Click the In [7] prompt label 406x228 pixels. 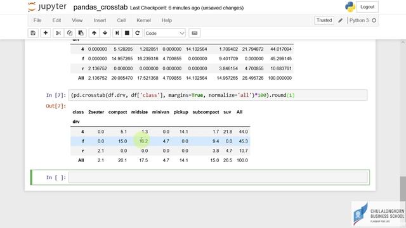click(x=56, y=95)
